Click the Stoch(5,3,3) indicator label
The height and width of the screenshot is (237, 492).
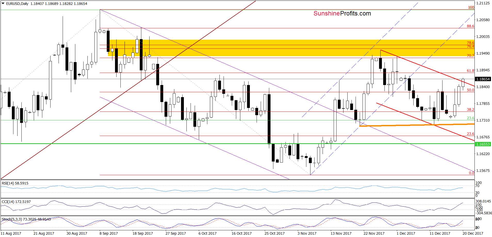tap(26, 219)
